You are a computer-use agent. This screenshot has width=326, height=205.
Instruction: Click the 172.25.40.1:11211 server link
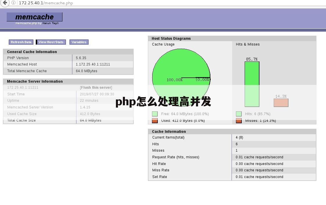coord(23,88)
